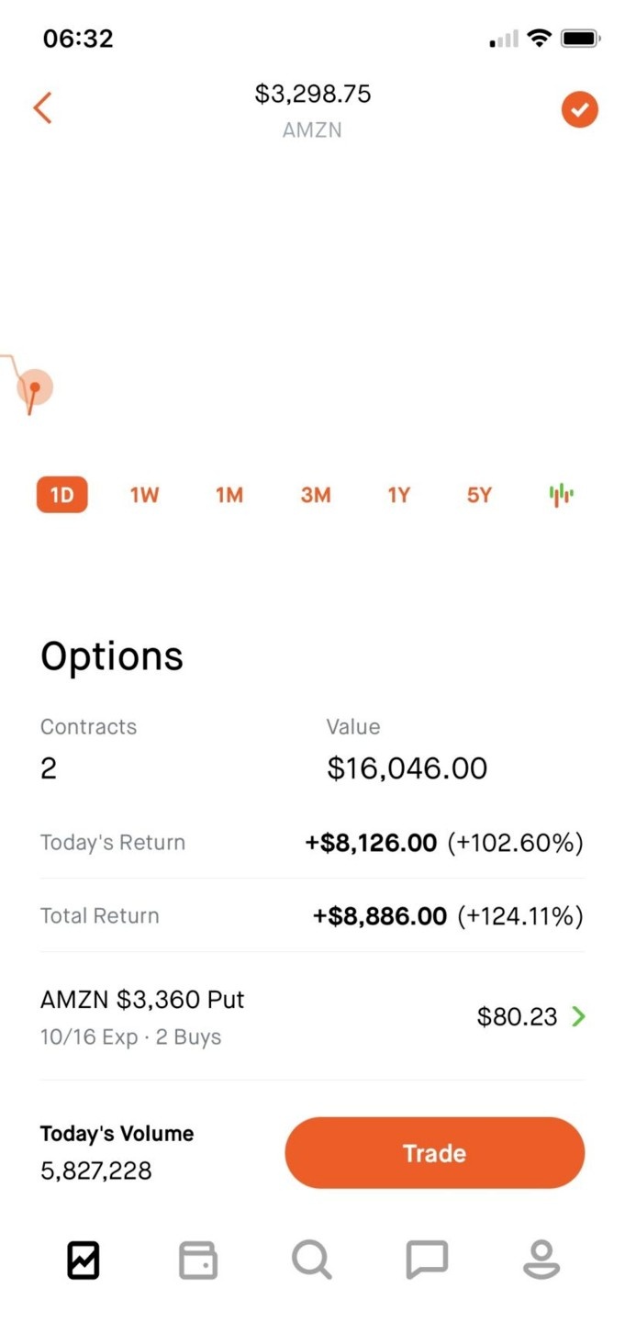Select the 3M chart range
Viewport: 625px width, 1322px height.
315,496
